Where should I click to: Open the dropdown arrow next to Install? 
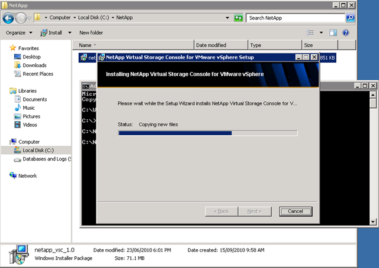70,32
